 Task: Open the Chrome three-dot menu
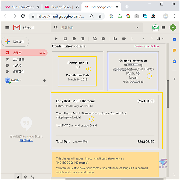174,16
